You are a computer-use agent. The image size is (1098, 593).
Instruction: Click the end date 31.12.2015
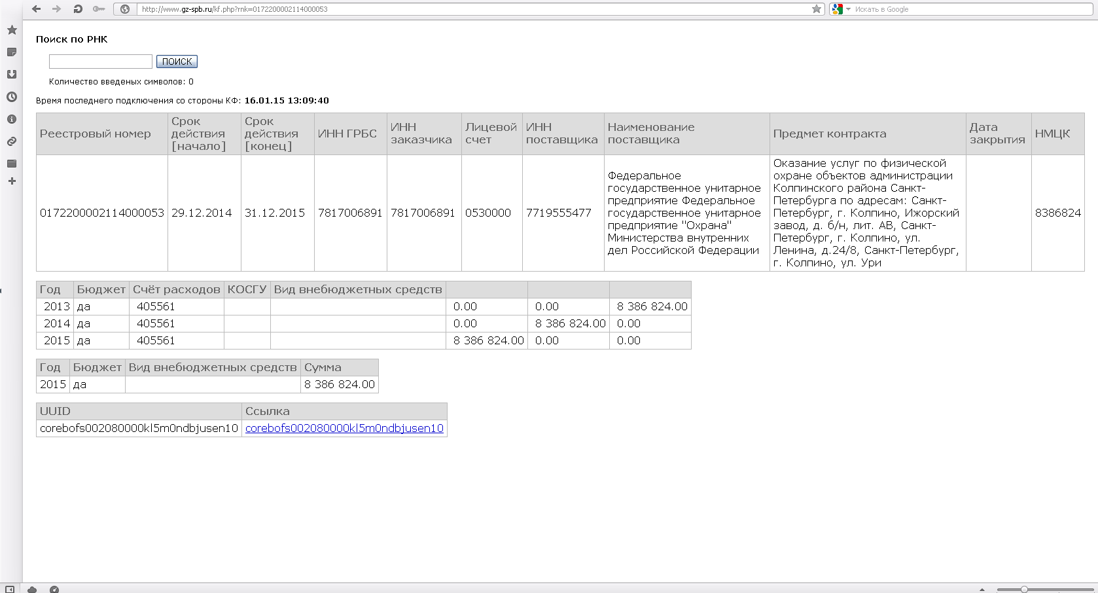tap(275, 213)
